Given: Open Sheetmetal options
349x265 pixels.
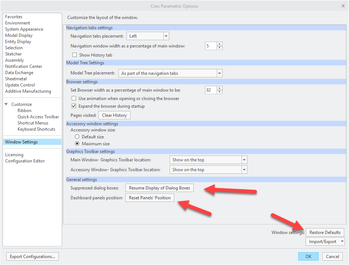Looking at the screenshot, I should click(x=16, y=79).
